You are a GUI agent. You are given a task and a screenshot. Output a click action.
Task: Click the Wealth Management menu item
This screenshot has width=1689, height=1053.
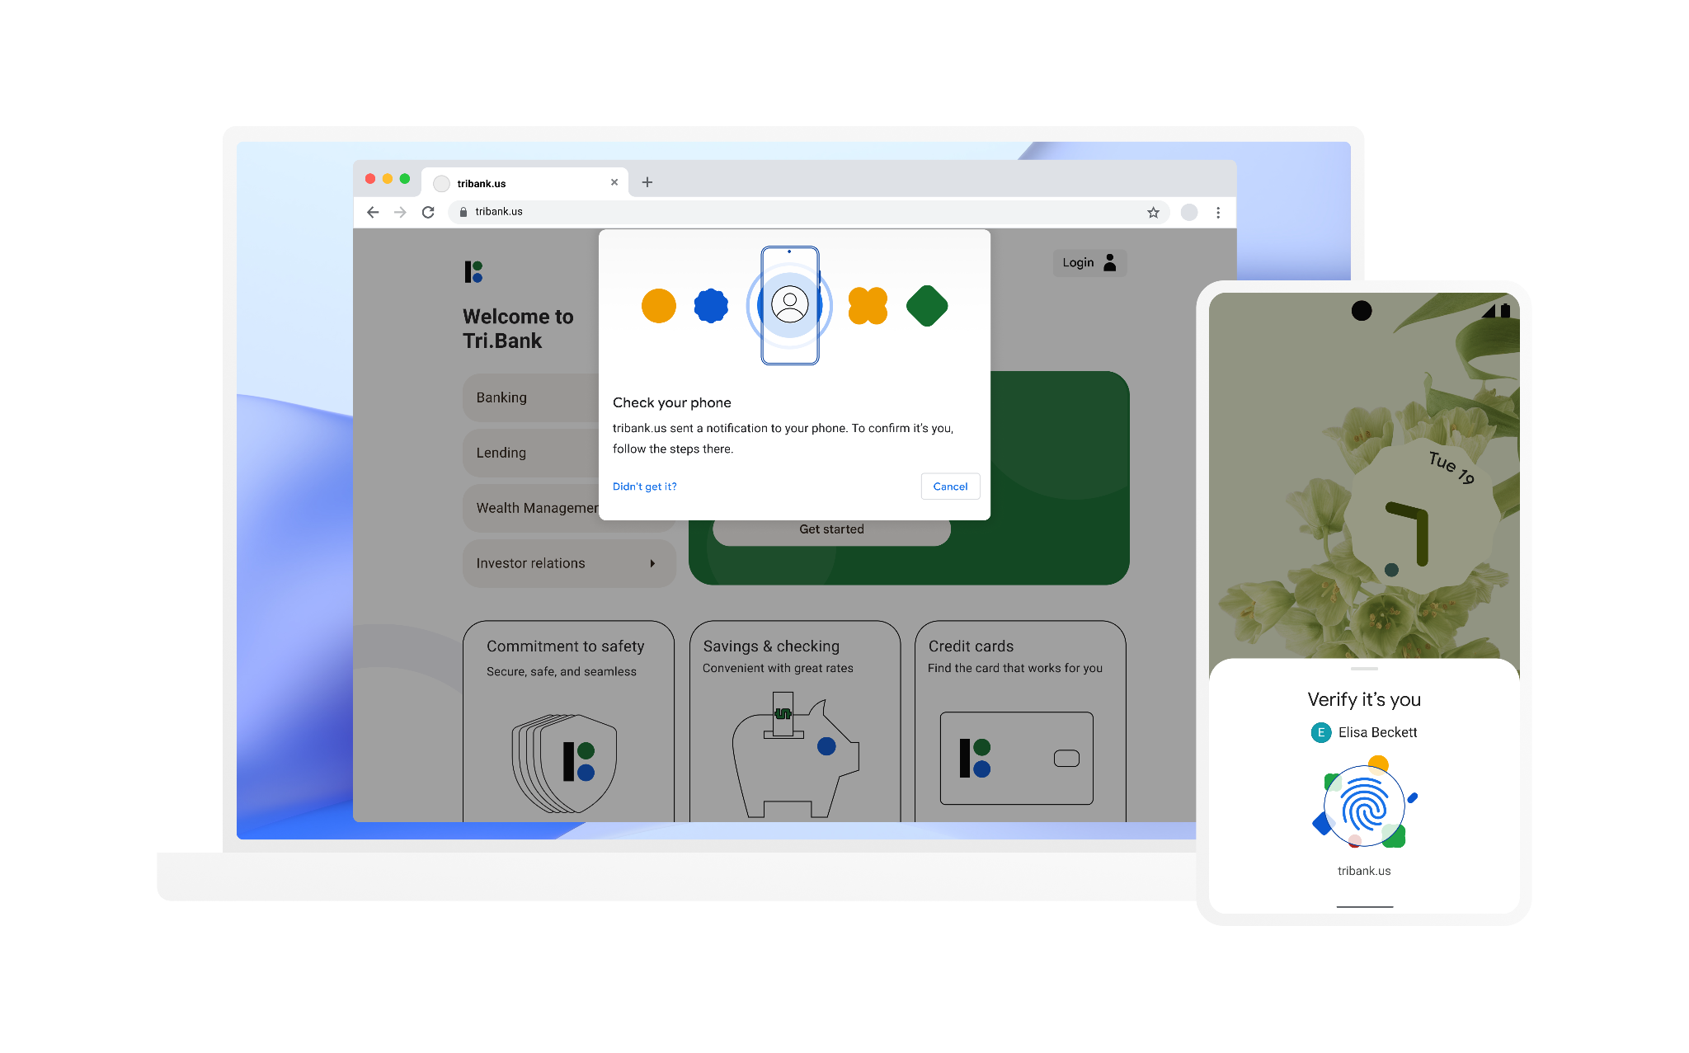(x=545, y=507)
